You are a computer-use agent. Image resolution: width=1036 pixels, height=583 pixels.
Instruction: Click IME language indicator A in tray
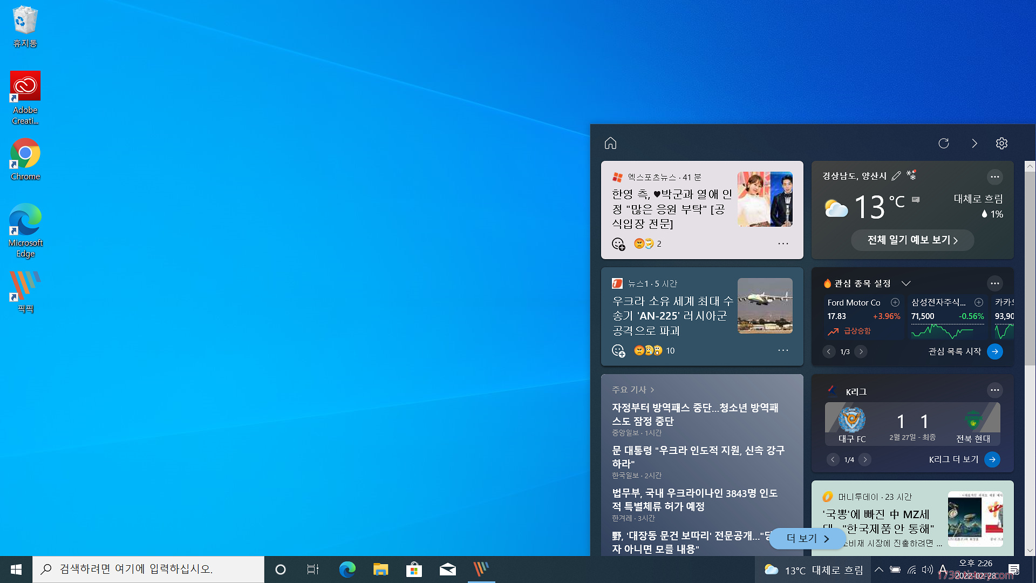[x=943, y=569]
